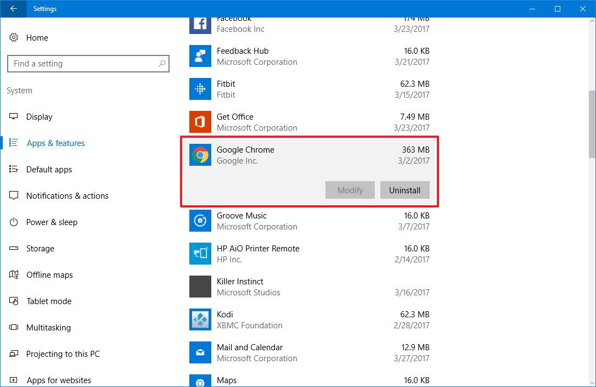Go to Settings Home
The width and height of the screenshot is (596, 387).
[x=37, y=38]
